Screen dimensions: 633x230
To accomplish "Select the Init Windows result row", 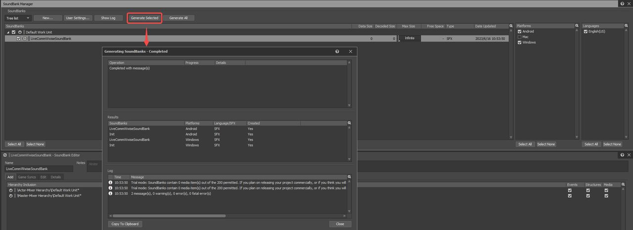I will pos(227,145).
